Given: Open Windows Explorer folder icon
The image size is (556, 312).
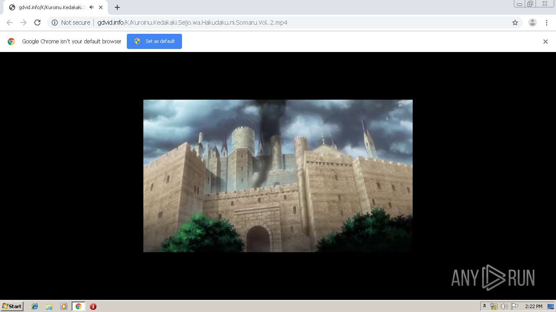Looking at the screenshot, I should [49, 306].
